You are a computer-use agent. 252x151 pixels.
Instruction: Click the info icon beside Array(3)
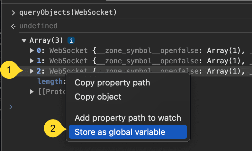71,40
